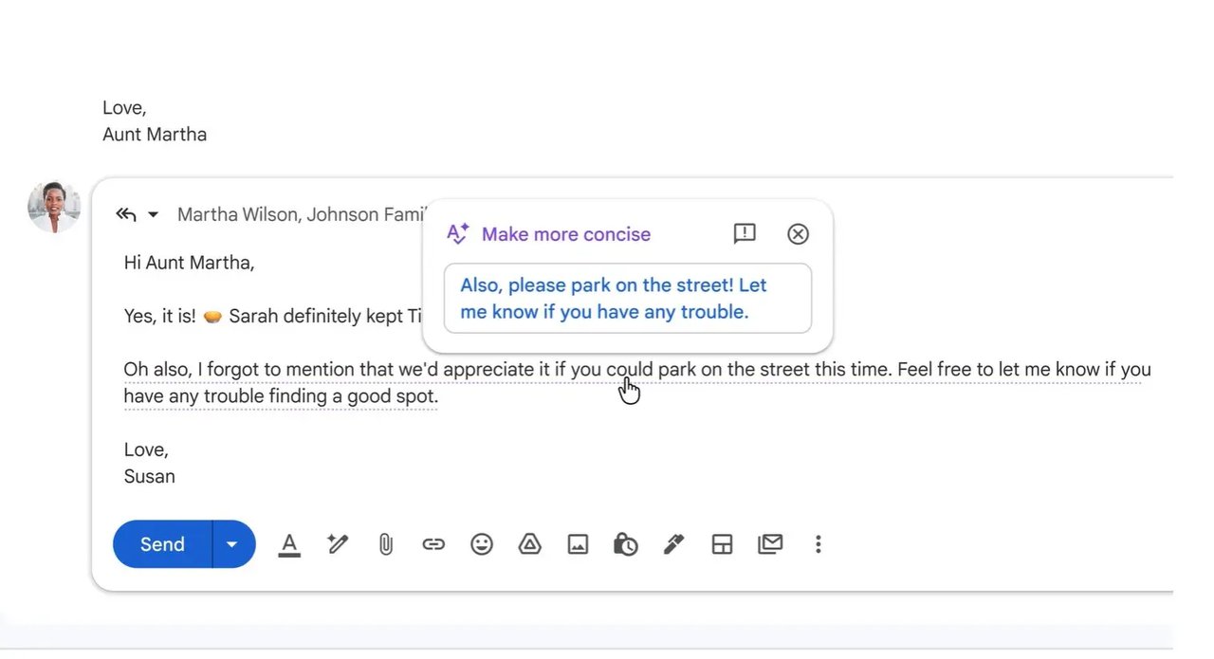1214x659 pixels.
Task: Click the reply arrow icon
Action: tap(126, 214)
